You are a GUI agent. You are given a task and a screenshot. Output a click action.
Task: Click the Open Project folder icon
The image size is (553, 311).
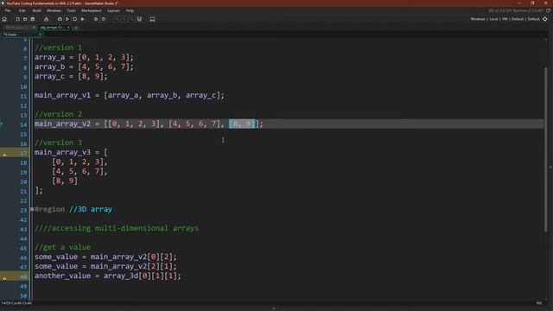pos(25,19)
